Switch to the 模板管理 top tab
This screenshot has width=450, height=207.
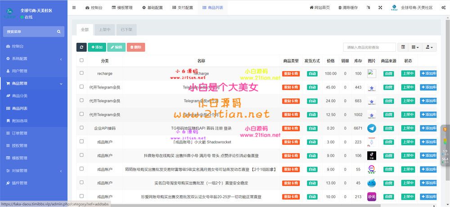point(122,8)
